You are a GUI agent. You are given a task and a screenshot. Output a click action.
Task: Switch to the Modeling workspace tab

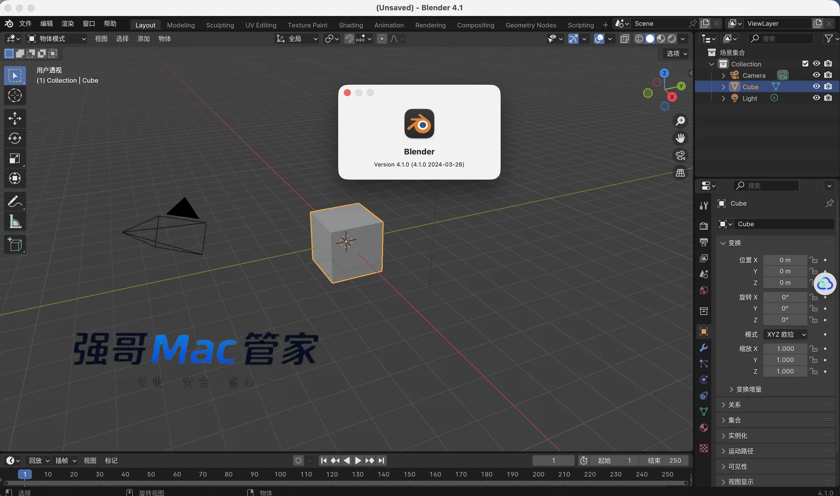181,25
